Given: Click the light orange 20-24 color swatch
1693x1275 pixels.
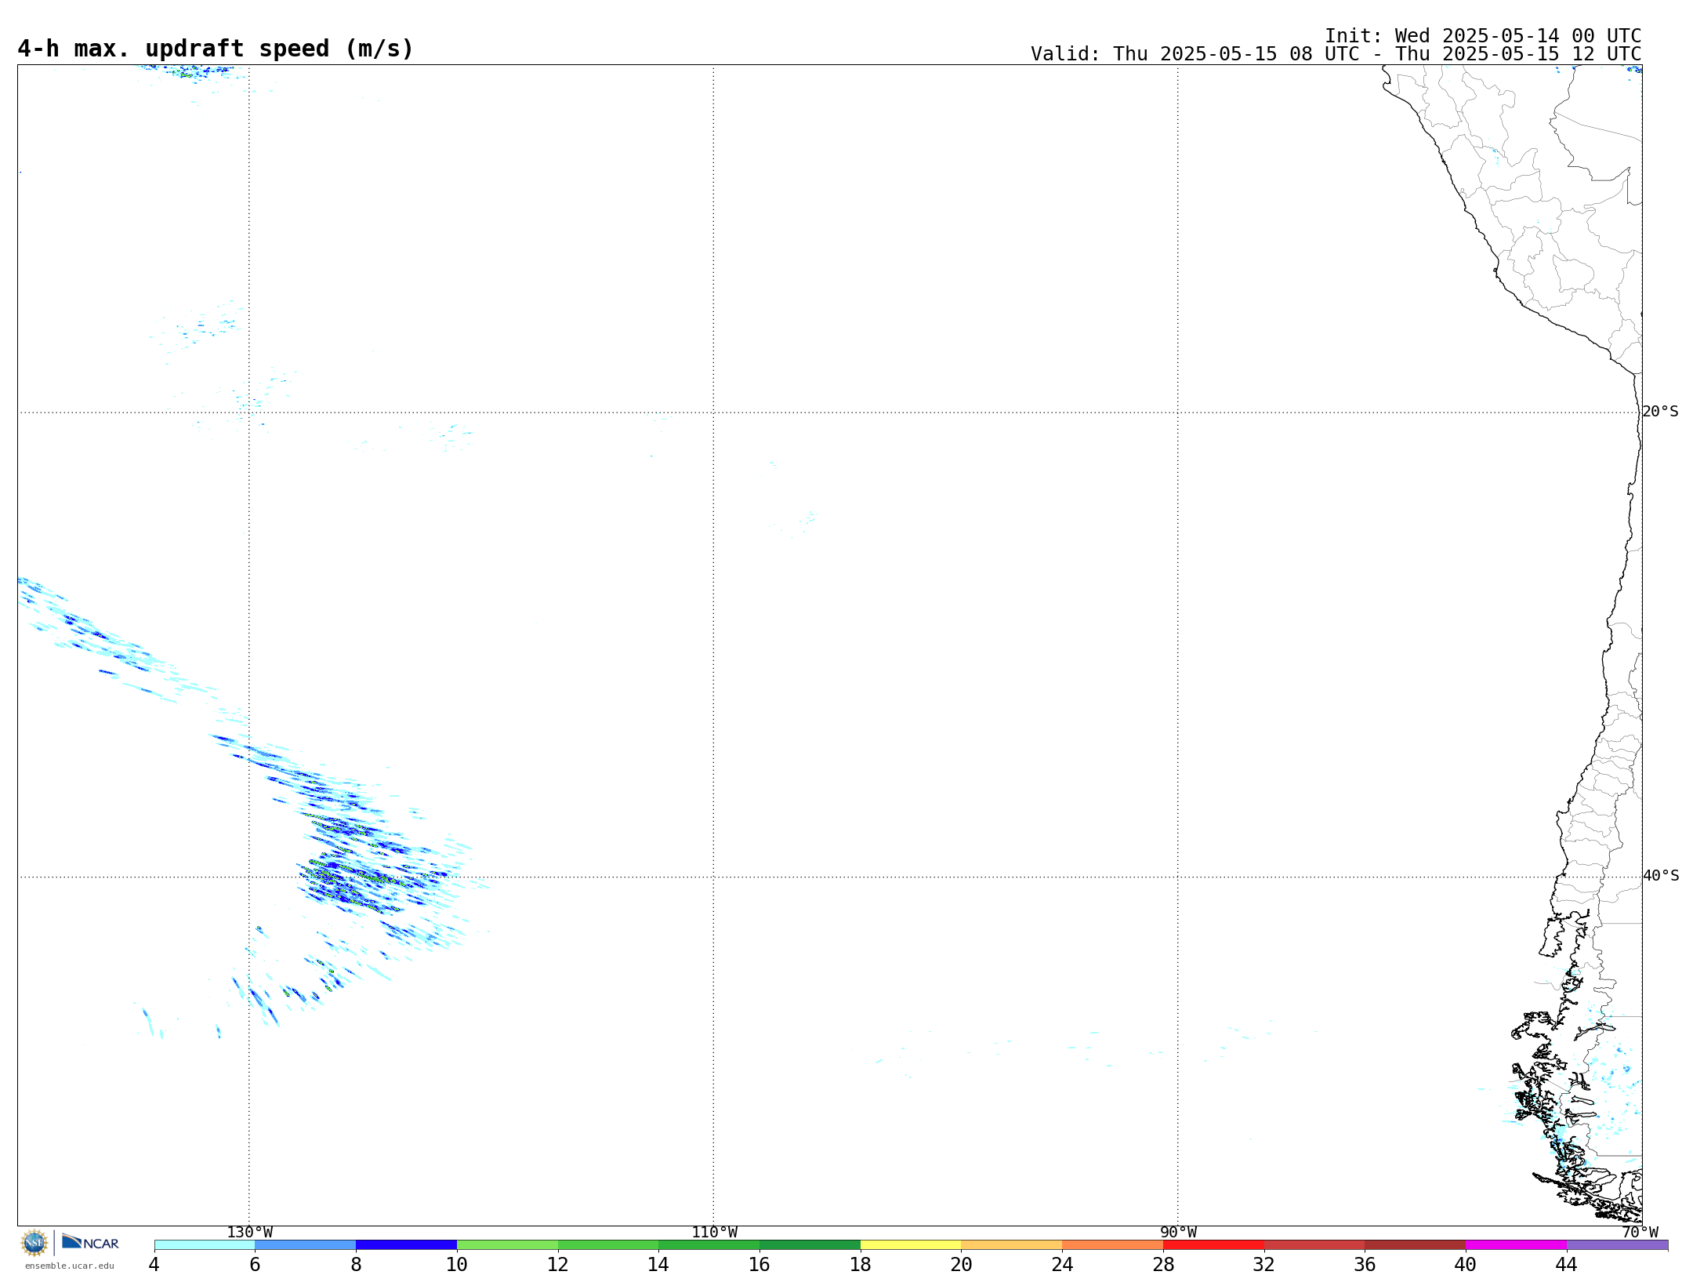Looking at the screenshot, I should pos(1011,1245).
